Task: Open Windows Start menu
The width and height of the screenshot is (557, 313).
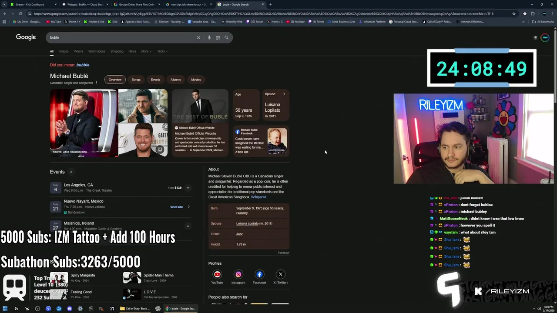Action: tap(5, 309)
